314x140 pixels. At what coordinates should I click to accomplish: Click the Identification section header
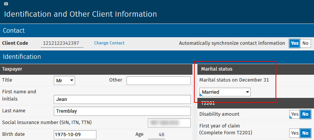point(157,57)
